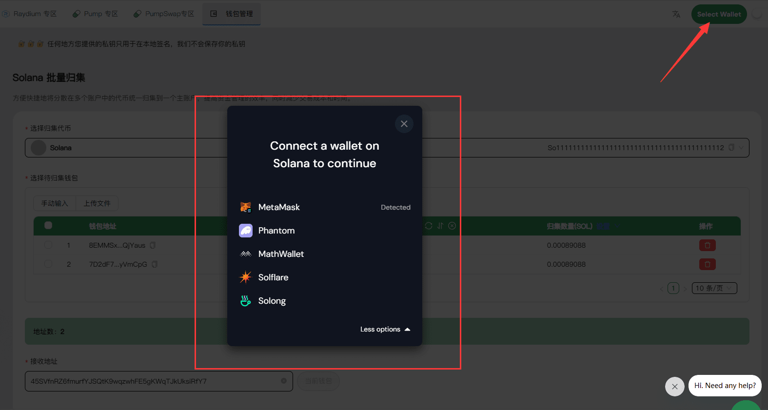Switch to the 手动输入 tab
The image size is (768, 410).
tap(55, 203)
